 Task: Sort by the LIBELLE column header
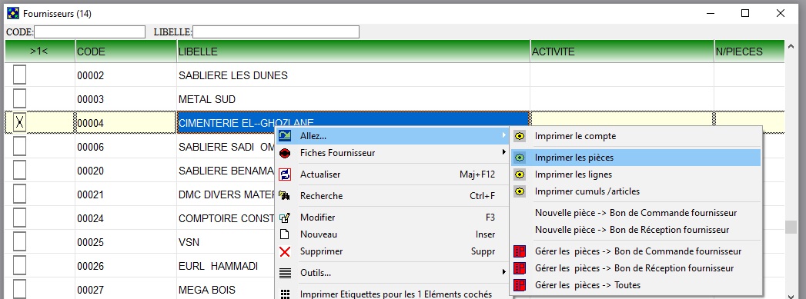(x=353, y=51)
